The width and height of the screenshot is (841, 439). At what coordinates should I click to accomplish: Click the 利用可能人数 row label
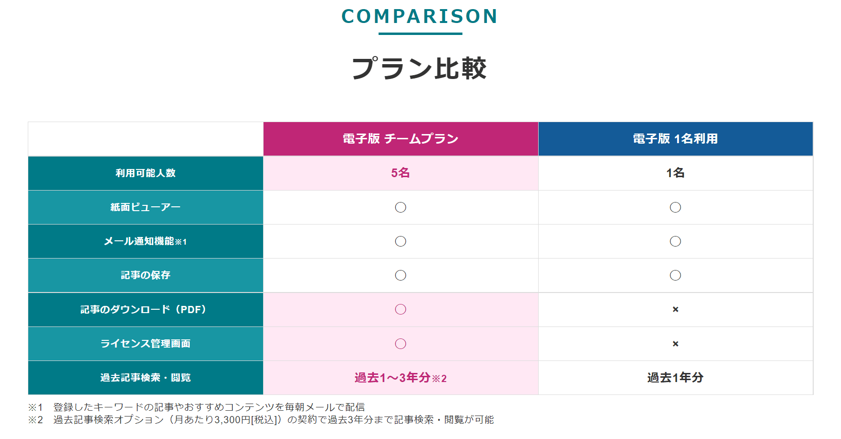click(x=146, y=173)
